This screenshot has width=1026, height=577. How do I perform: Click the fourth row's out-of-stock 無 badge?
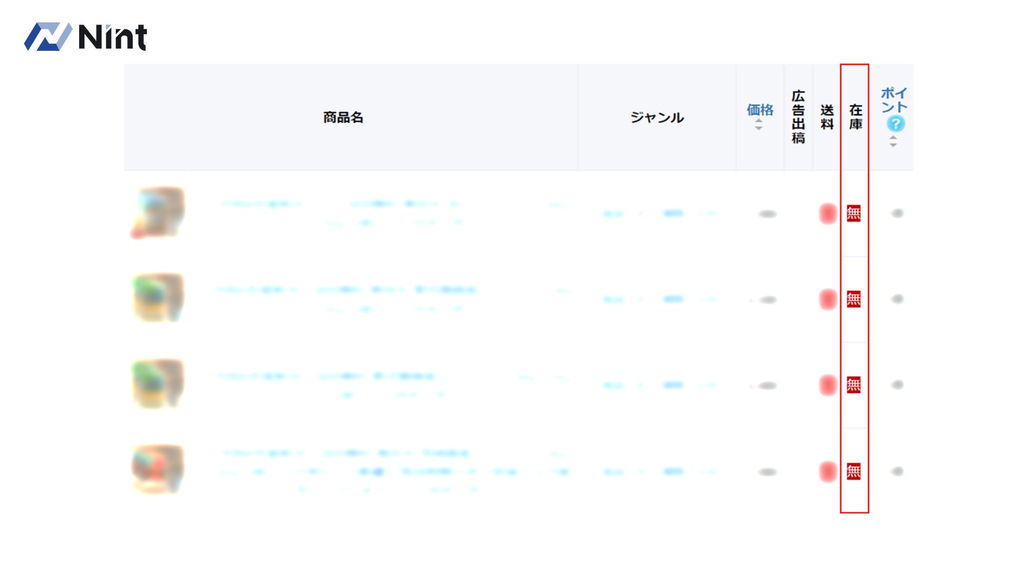(x=853, y=471)
